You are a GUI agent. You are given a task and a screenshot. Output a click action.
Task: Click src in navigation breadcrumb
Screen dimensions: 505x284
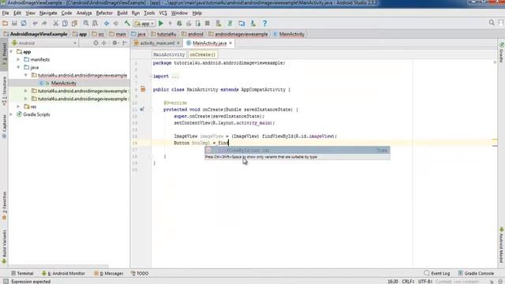98,34
